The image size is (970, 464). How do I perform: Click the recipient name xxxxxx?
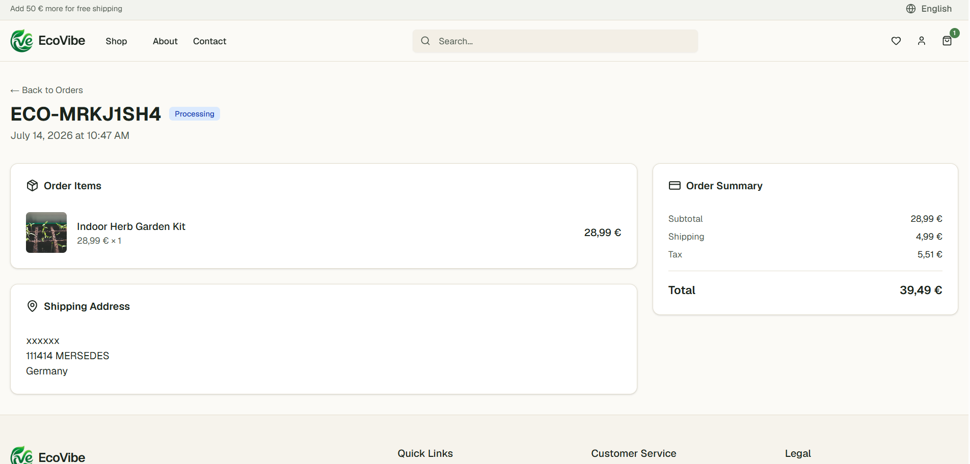pyautogui.click(x=43, y=341)
